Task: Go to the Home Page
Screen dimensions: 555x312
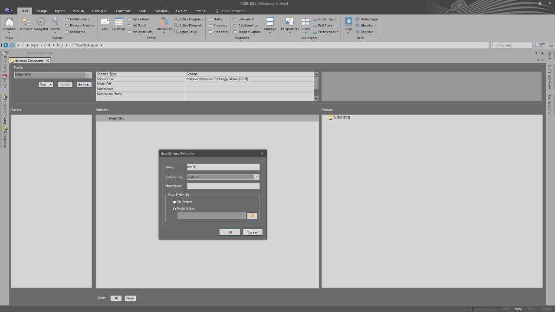Action: pyautogui.click(x=366, y=19)
